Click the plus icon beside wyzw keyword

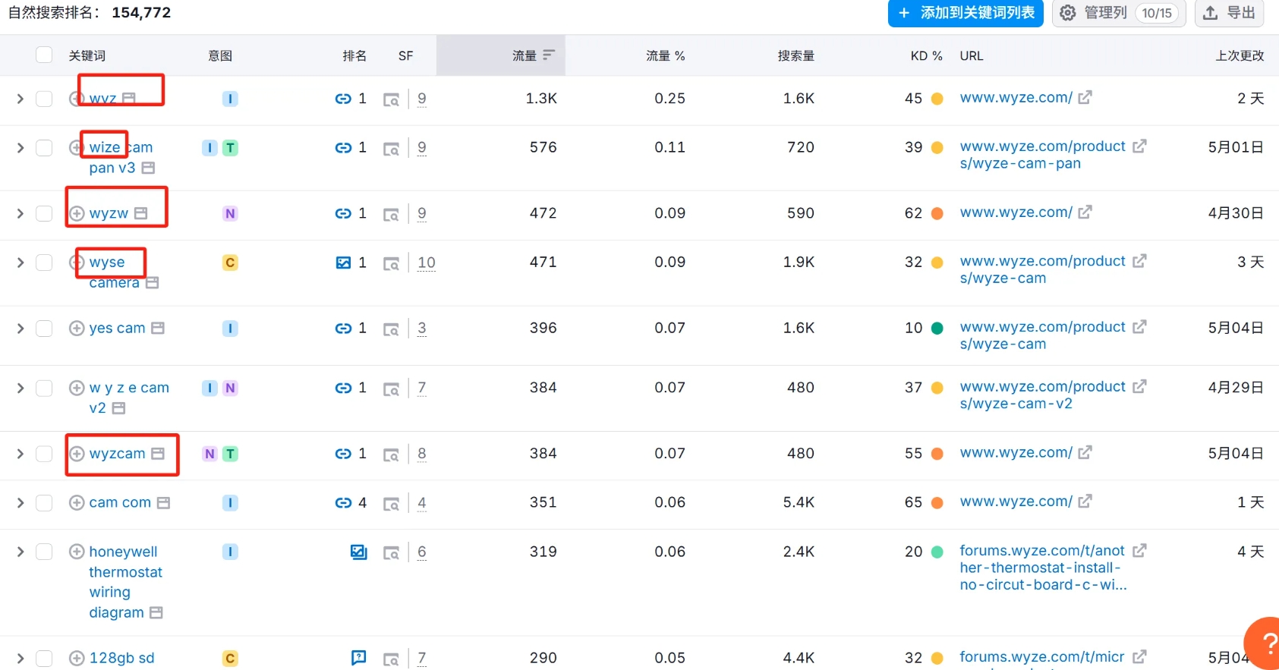click(77, 213)
